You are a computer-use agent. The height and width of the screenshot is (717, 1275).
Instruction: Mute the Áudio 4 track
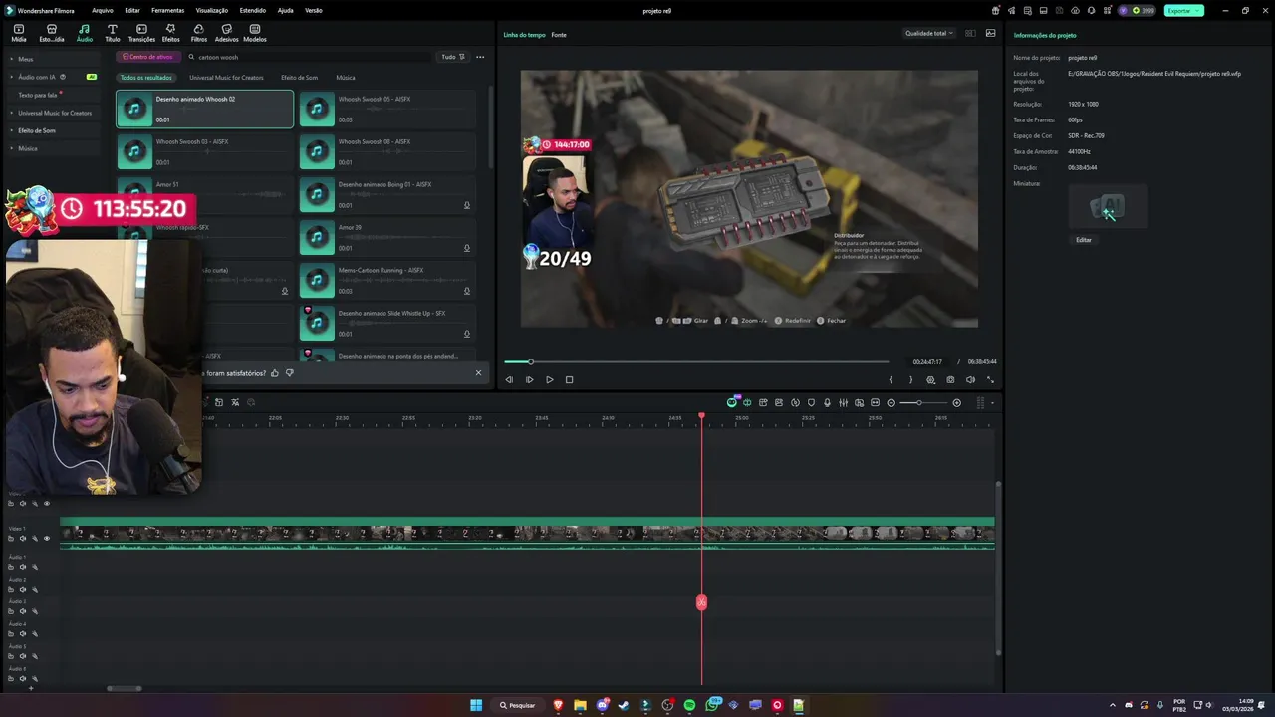[23, 633]
